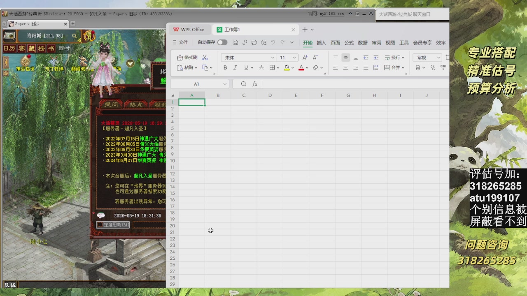Open the Name Box dropdown for A1
527x296 pixels.
225,84
